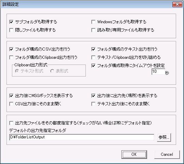Viewport: 184px width, 164px height.
Task: Disable フォルダ構成のテキスト出力を行う checkbox
Action: point(93,49)
